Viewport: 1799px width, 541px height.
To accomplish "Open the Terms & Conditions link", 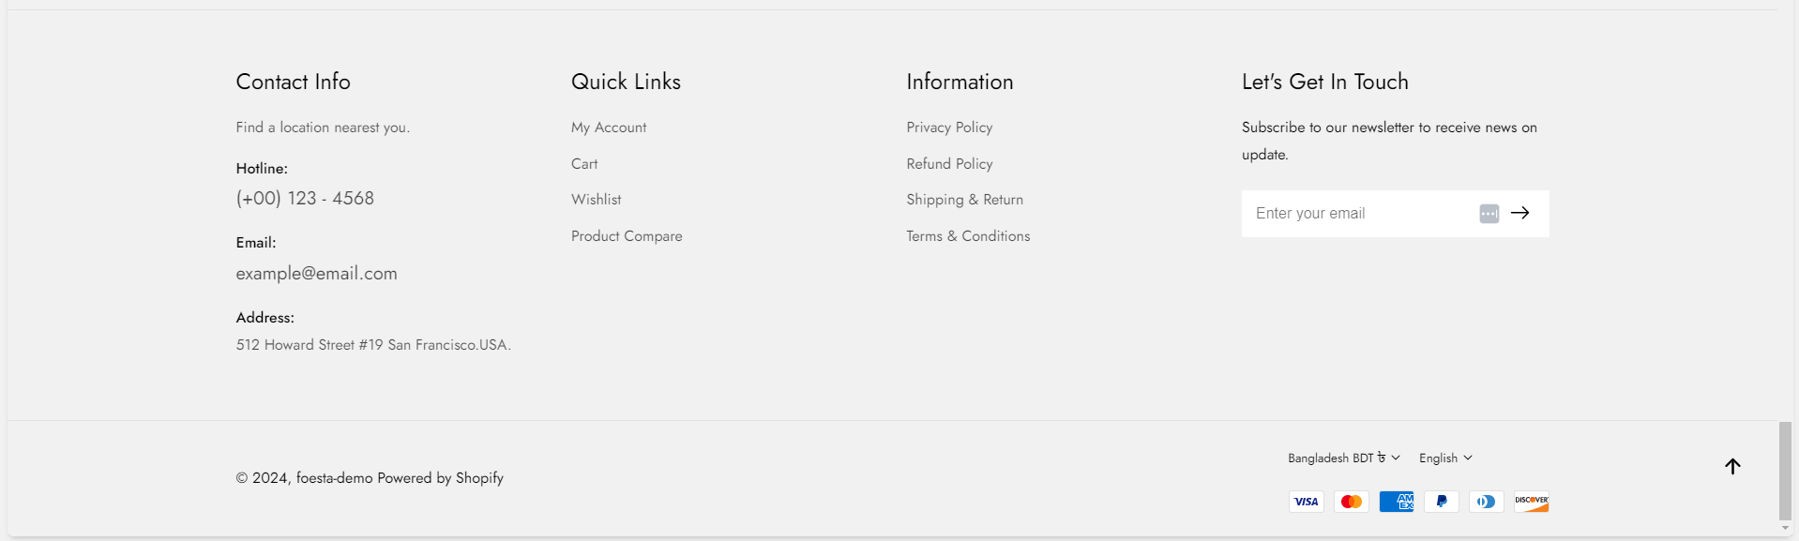I will click(968, 236).
